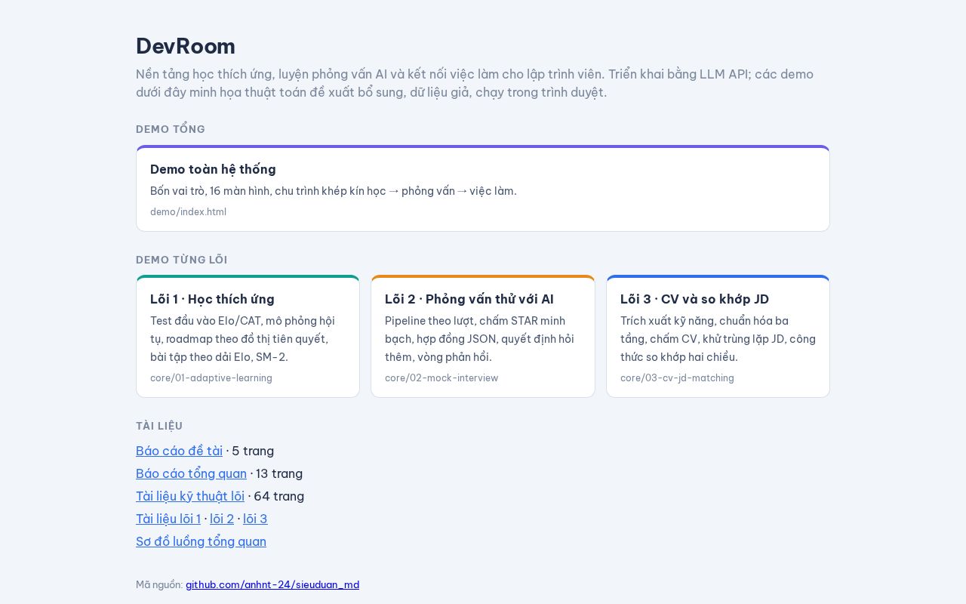Image resolution: width=966 pixels, height=604 pixels.
Task: Click the DevRoom page heading
Action: click(186, 46)
